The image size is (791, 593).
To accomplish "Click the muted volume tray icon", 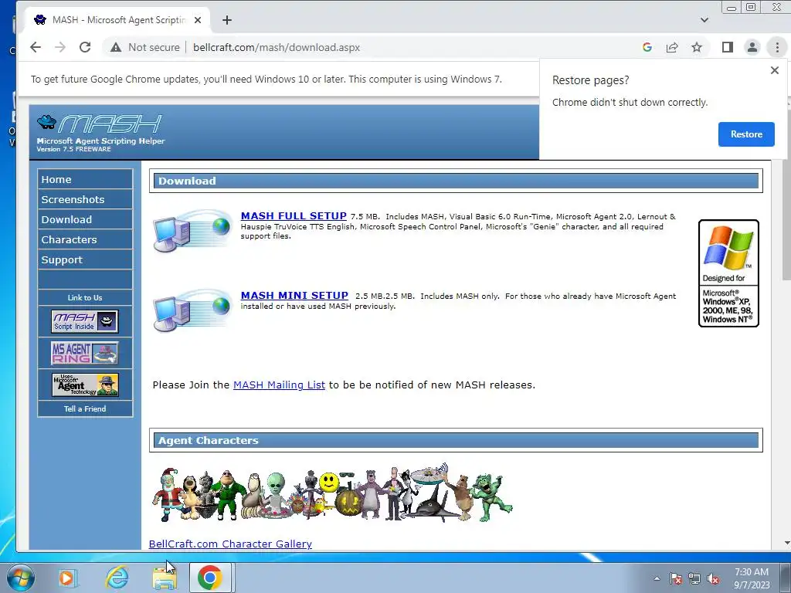I will tap(713, 578).
